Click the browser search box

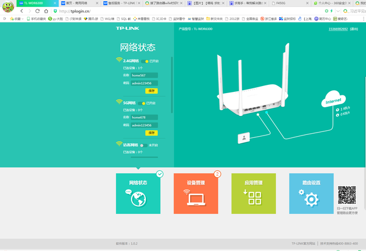(x=354, y=11)
